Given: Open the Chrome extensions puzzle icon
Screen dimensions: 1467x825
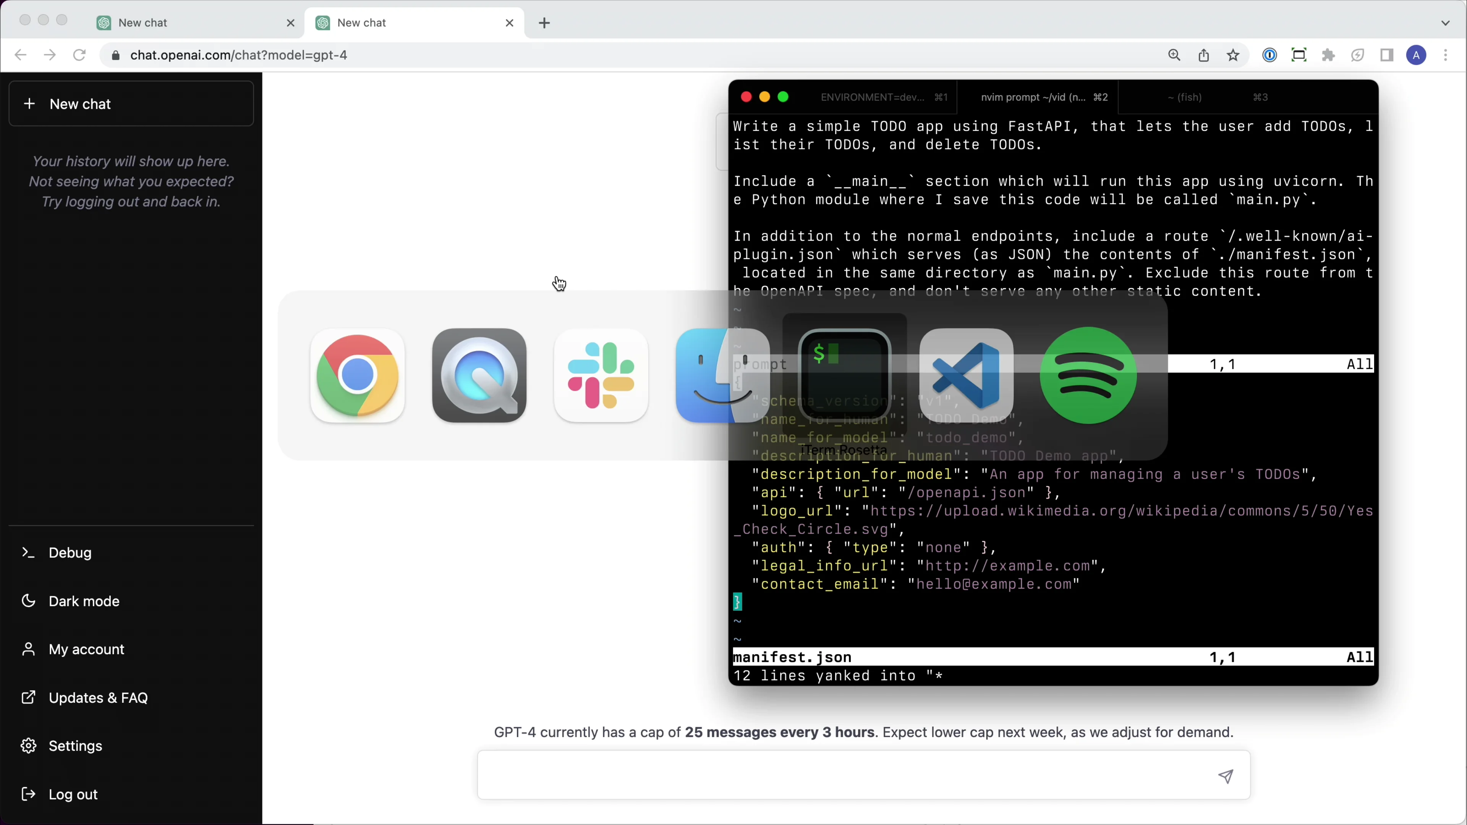Looking at the screenshot, I should 1328,55.
